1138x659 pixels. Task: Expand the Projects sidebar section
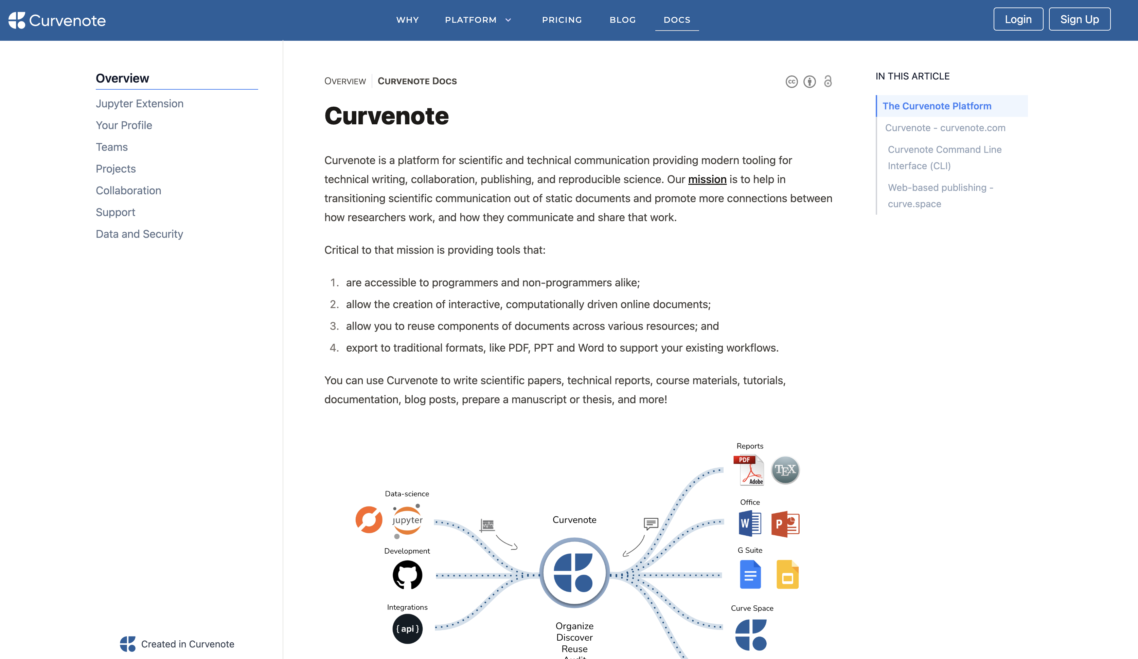coord(115,168)
